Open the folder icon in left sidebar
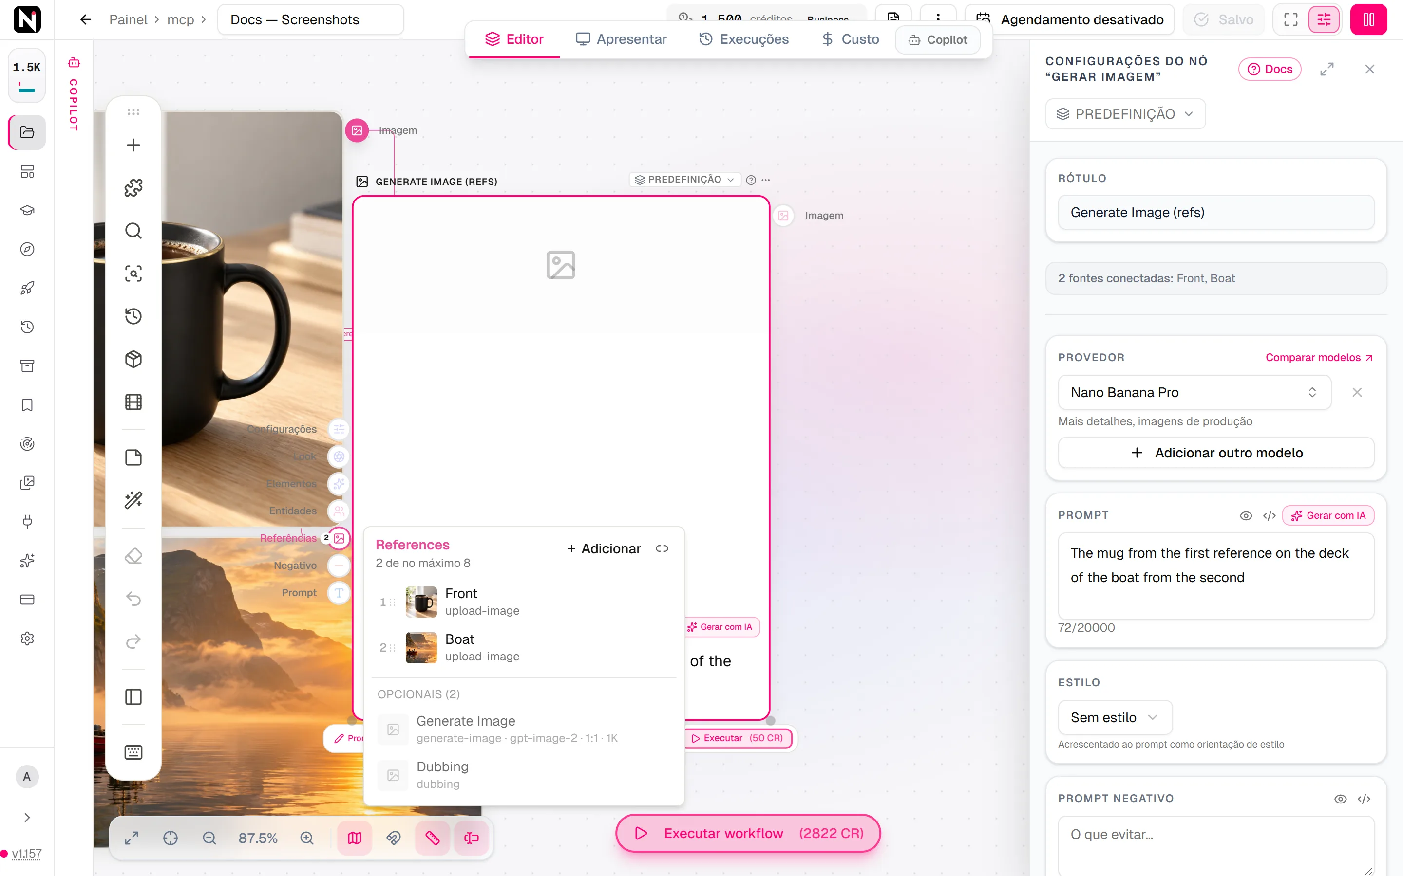1403x876 pixels. (x=27, y=132)
